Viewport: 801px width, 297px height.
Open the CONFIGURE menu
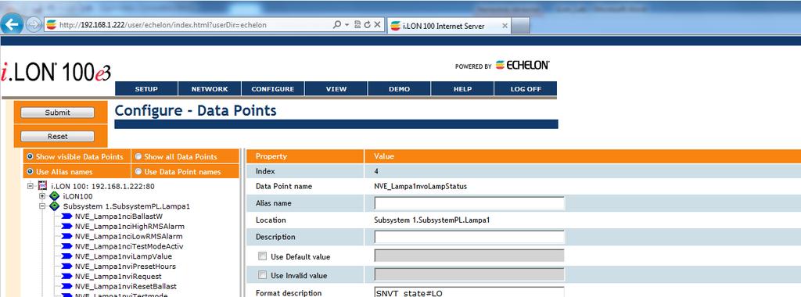click(273, 89)
